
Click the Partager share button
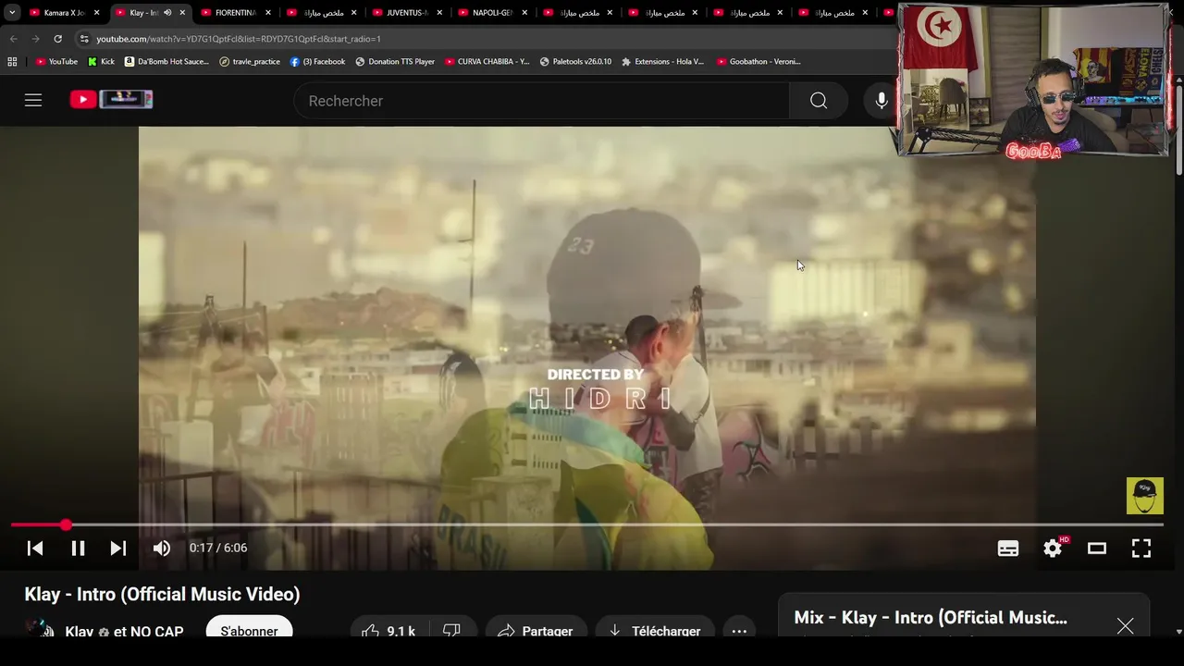(x=536, y=631)
